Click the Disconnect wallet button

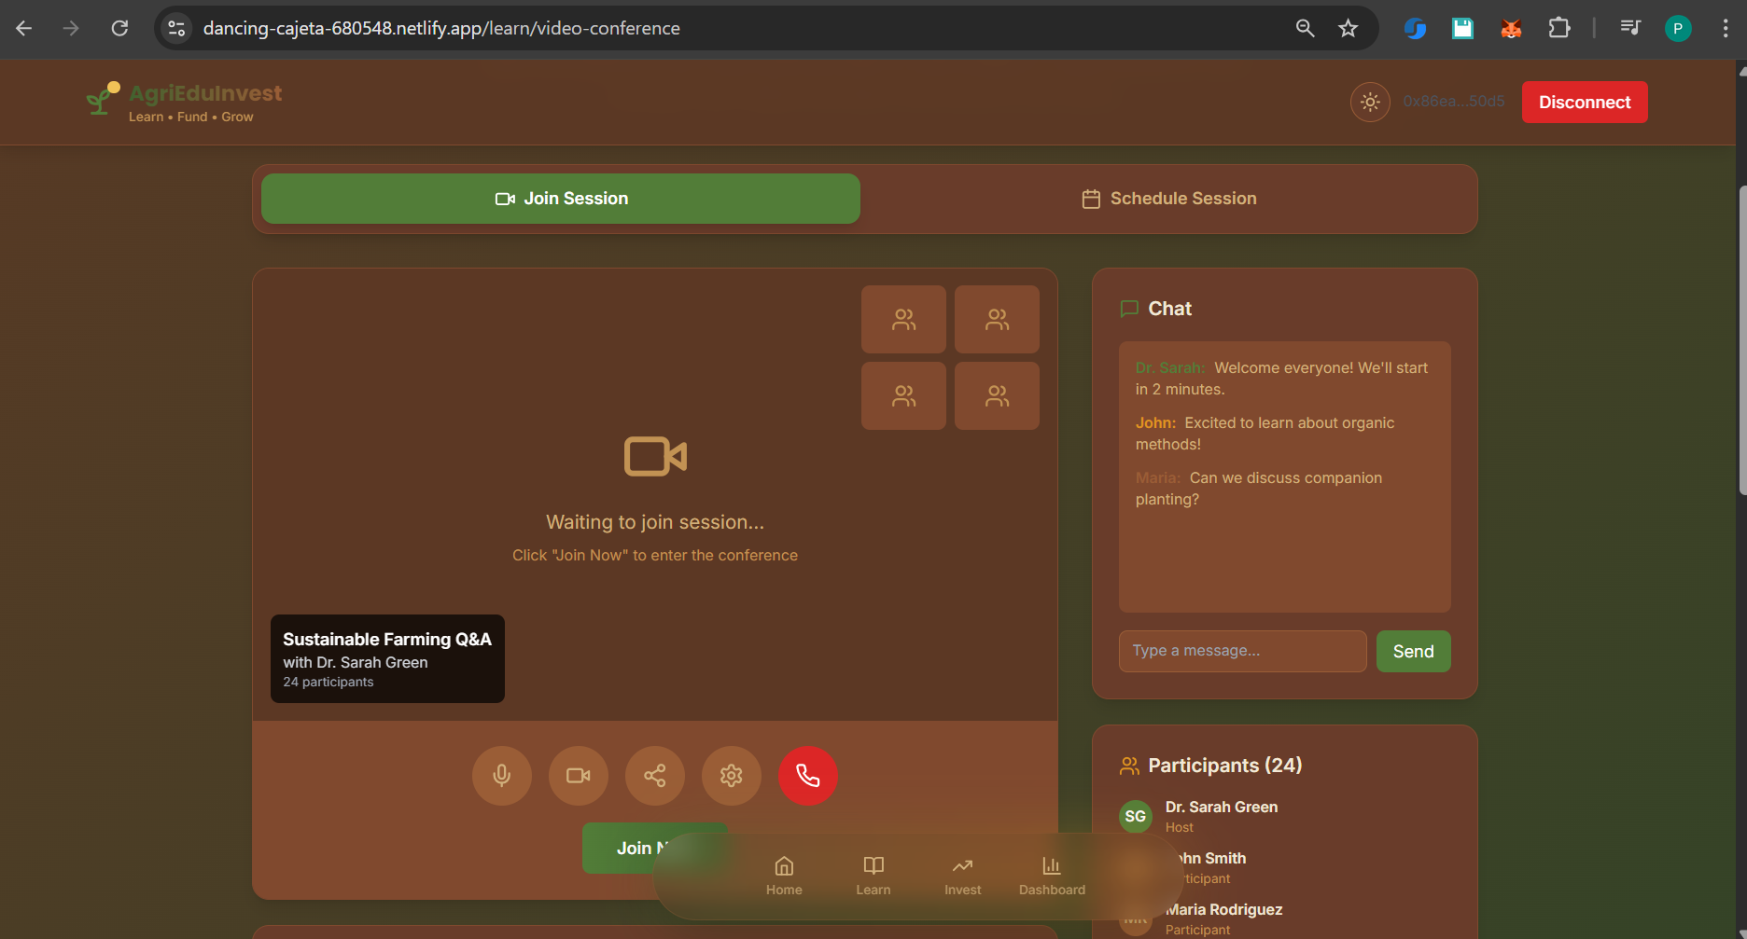pos(1585,103)
